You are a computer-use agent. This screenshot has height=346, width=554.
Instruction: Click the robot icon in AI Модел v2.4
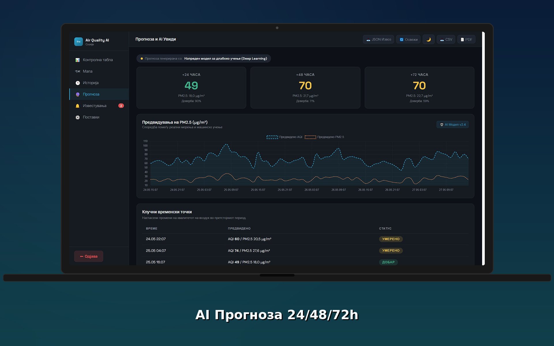[x=442, y=125]
